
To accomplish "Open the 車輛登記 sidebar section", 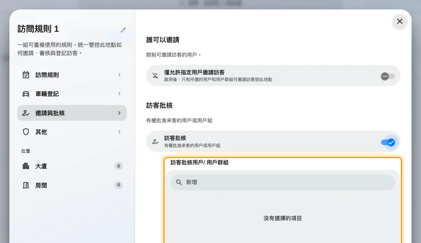I will (x=72, y=94).
